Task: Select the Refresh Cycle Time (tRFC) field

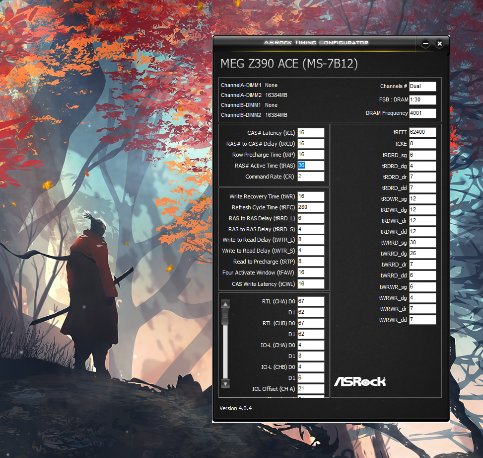Action: click(x=311, y=207)
